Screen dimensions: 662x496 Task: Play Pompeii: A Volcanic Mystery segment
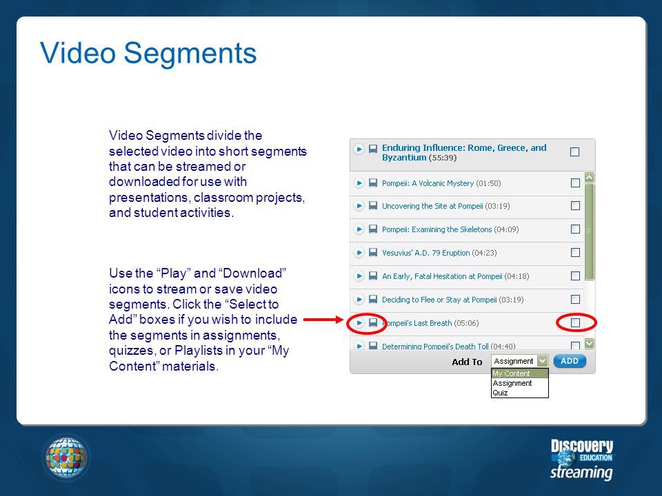359,183
